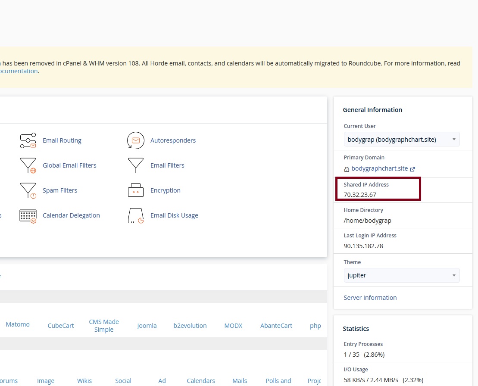Expand the Current User dropdown
The height and width of the screenshot is (386, 478).
pos(401,140)
